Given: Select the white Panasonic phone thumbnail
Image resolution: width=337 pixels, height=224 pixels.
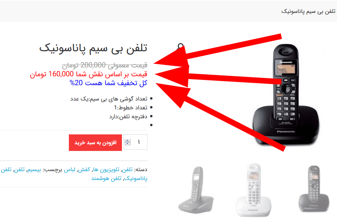Looking at the screenshot, I should 254,190.
